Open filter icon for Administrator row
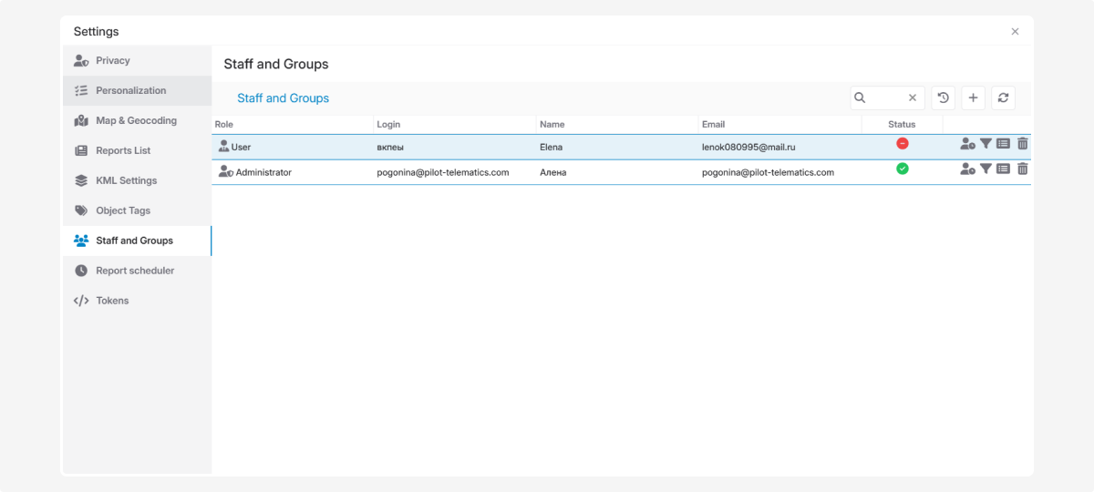1094x492 pixels. 986,169
